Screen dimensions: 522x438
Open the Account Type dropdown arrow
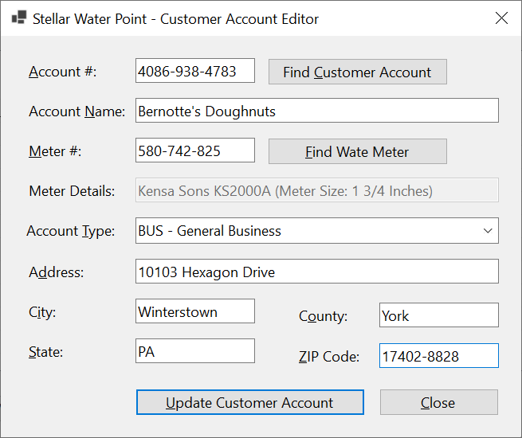(488, 231)
